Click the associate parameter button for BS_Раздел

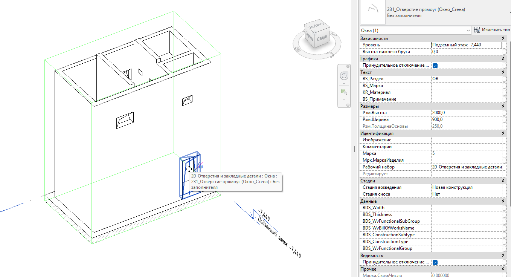[504, 79]
